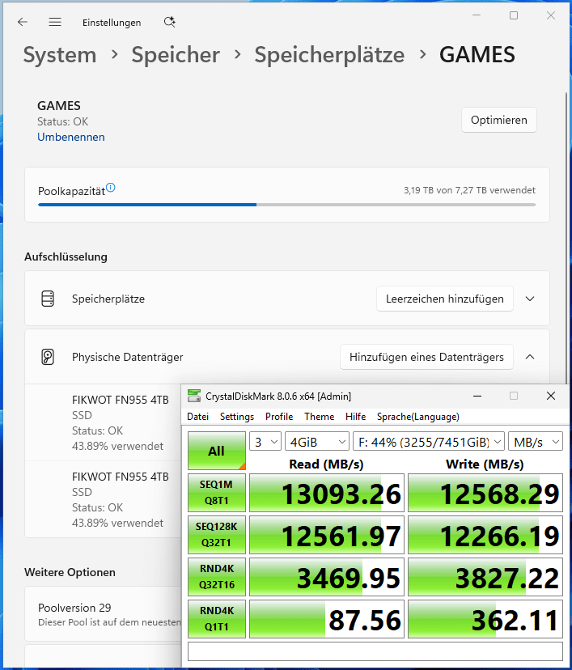Image resolution: width=572 pixels, height=670 pixels.
Task: Click the SEQ128K write result 12266.19
Action: 485,535
